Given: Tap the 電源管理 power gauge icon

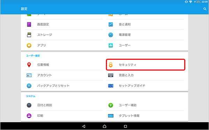Looking at the screenshot, I should (111, 35).
